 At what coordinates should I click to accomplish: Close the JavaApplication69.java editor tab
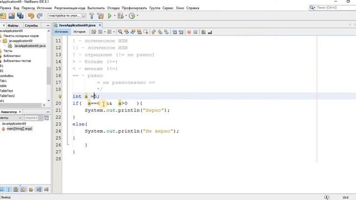(100, 25)
